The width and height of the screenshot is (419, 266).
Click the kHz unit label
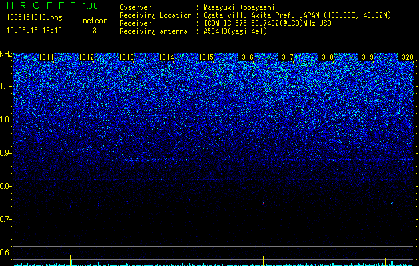pos(6,54)
